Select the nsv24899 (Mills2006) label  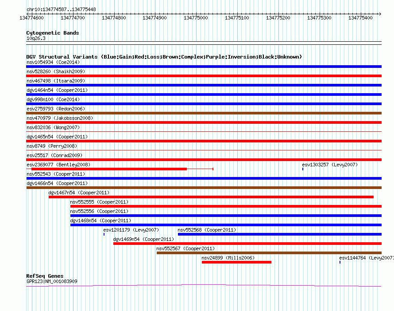[x=228, y=258]
